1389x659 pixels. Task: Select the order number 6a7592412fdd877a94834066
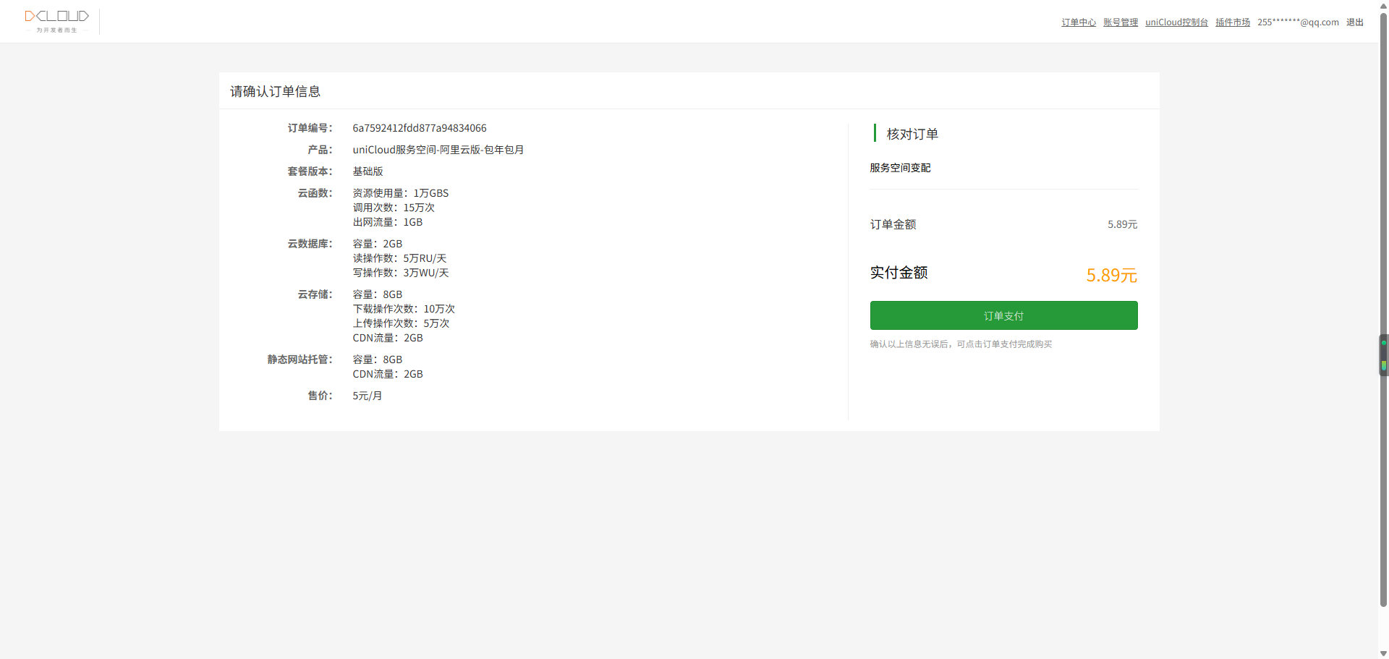coord(420,128)
